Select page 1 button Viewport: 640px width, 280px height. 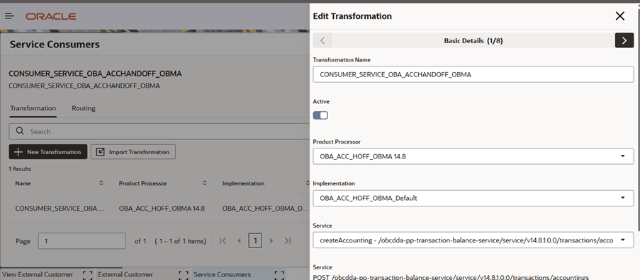pos(255,240)
